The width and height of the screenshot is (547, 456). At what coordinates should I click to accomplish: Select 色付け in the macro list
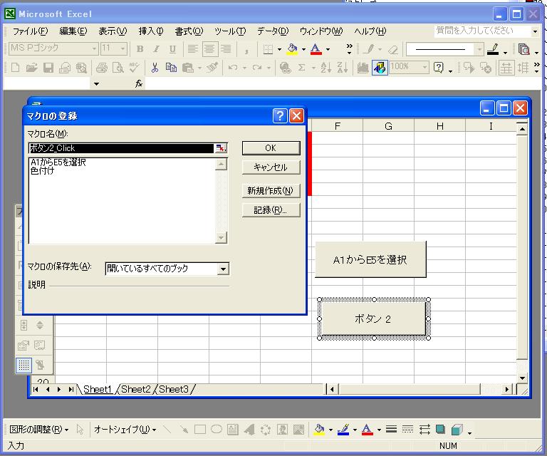point(42,170)
